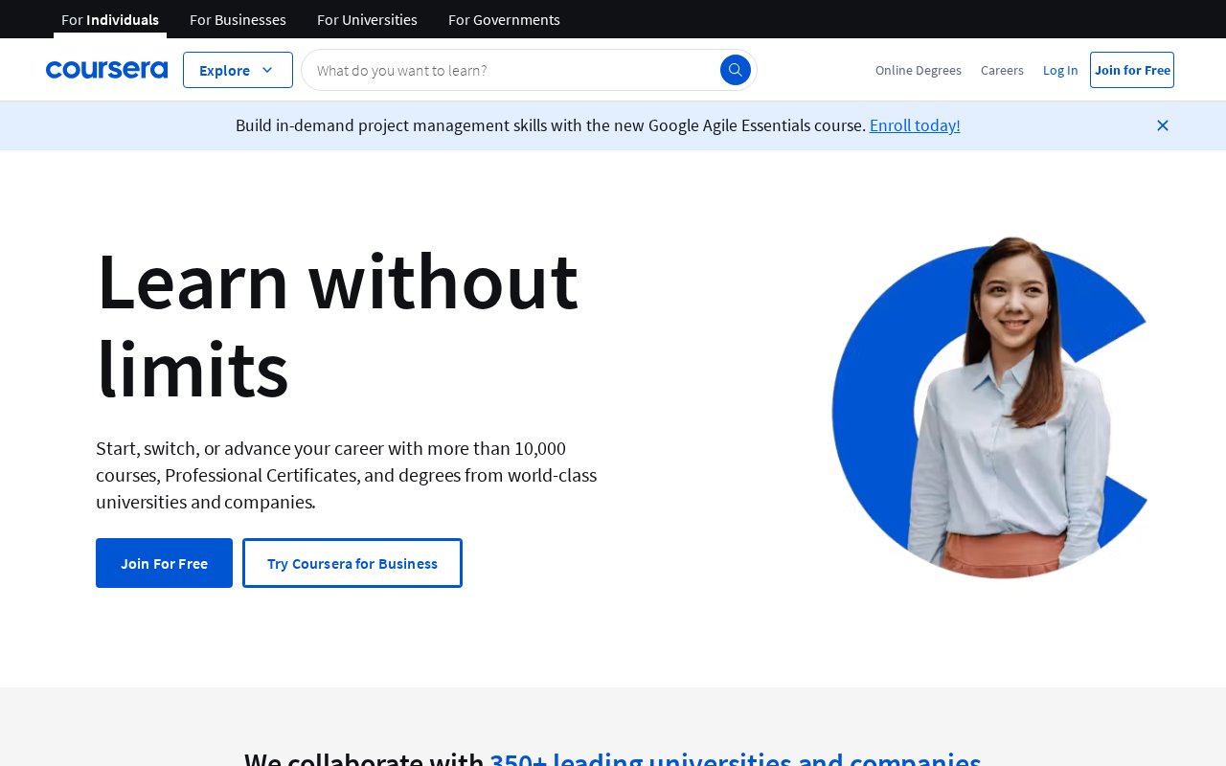Click the Coursera logo

[106, 70]
